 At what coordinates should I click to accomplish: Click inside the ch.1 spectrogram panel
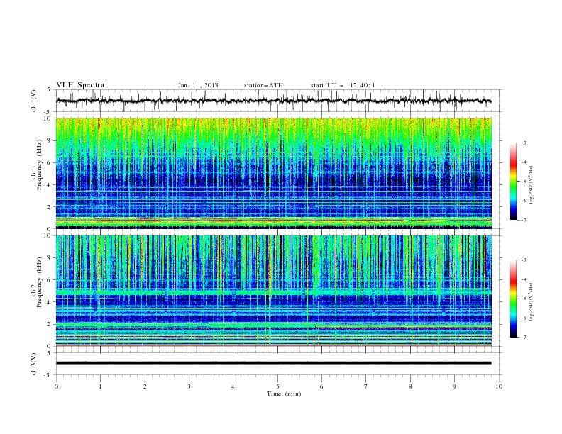[x=274, y=173]
